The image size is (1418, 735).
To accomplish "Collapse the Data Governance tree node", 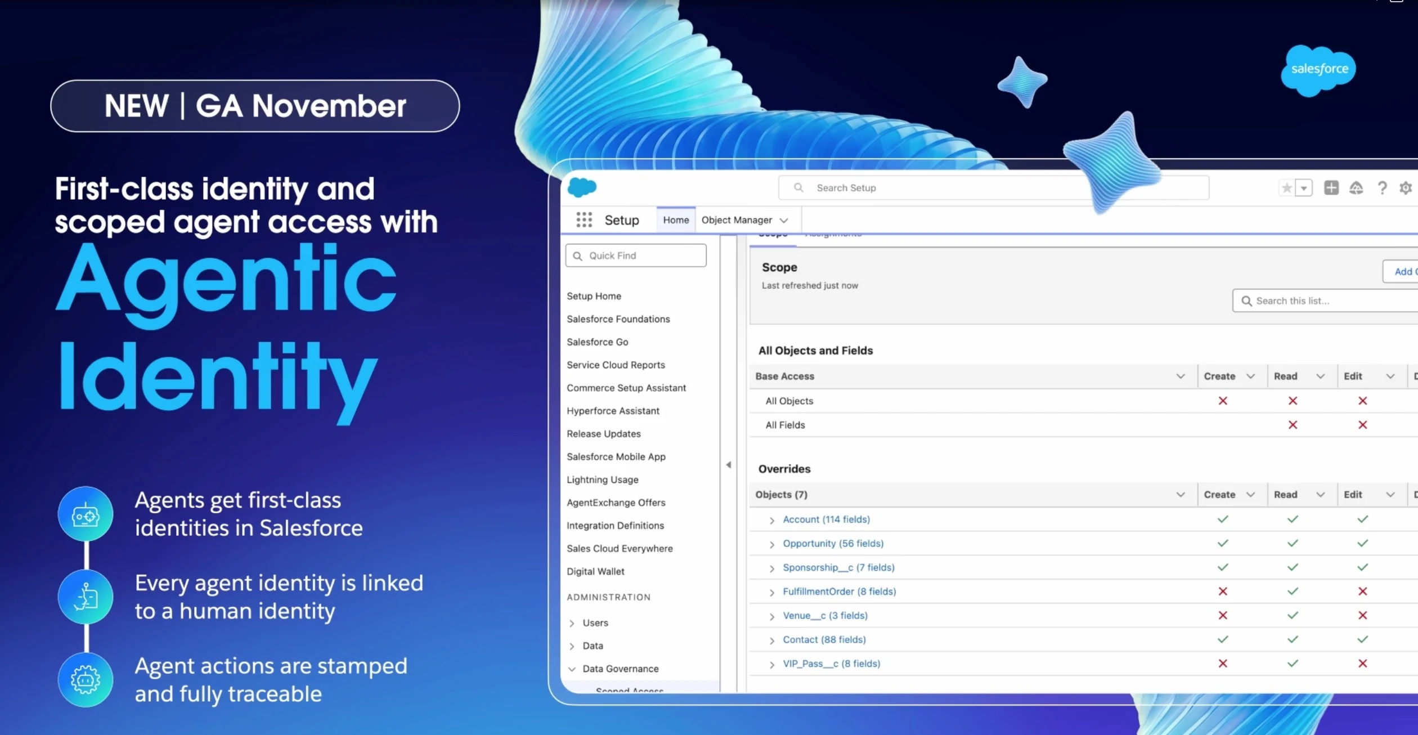I will [572, 669].
